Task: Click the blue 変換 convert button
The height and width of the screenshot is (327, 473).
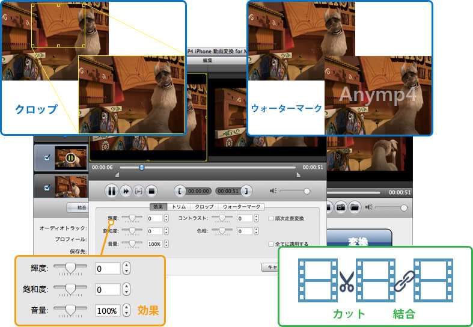Action: tap(359, 238)
